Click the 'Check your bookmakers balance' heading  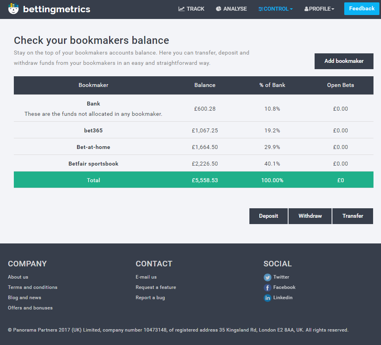(x=91, y=40)
